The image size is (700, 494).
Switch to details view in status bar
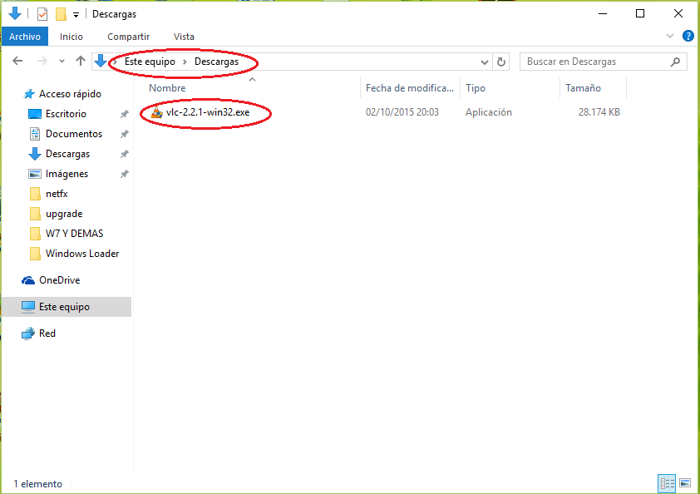pyautogui.click(x=667, y=483)
